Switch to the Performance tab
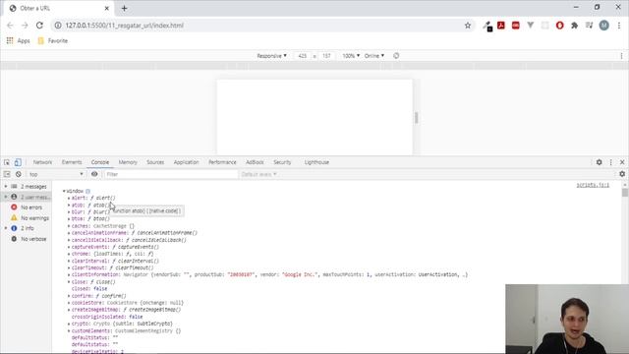This screenshot has width=629, height=354. (222, 162)
